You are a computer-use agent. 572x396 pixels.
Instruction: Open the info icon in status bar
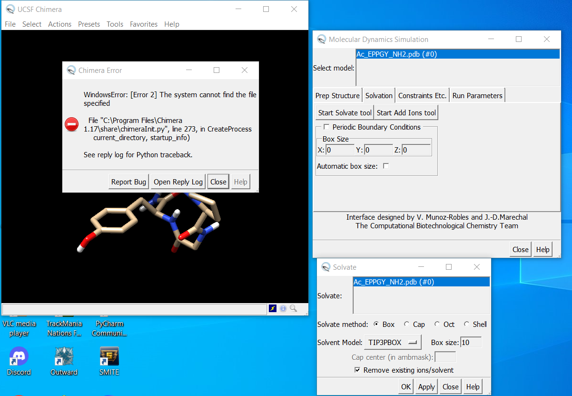(x=283, y=308)
